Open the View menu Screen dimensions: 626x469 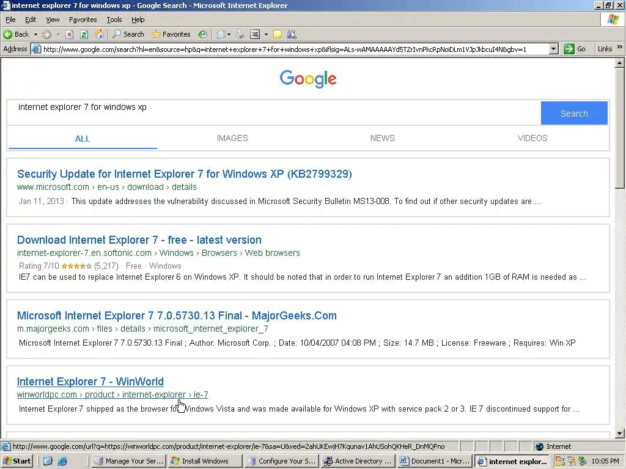(53, 20)
